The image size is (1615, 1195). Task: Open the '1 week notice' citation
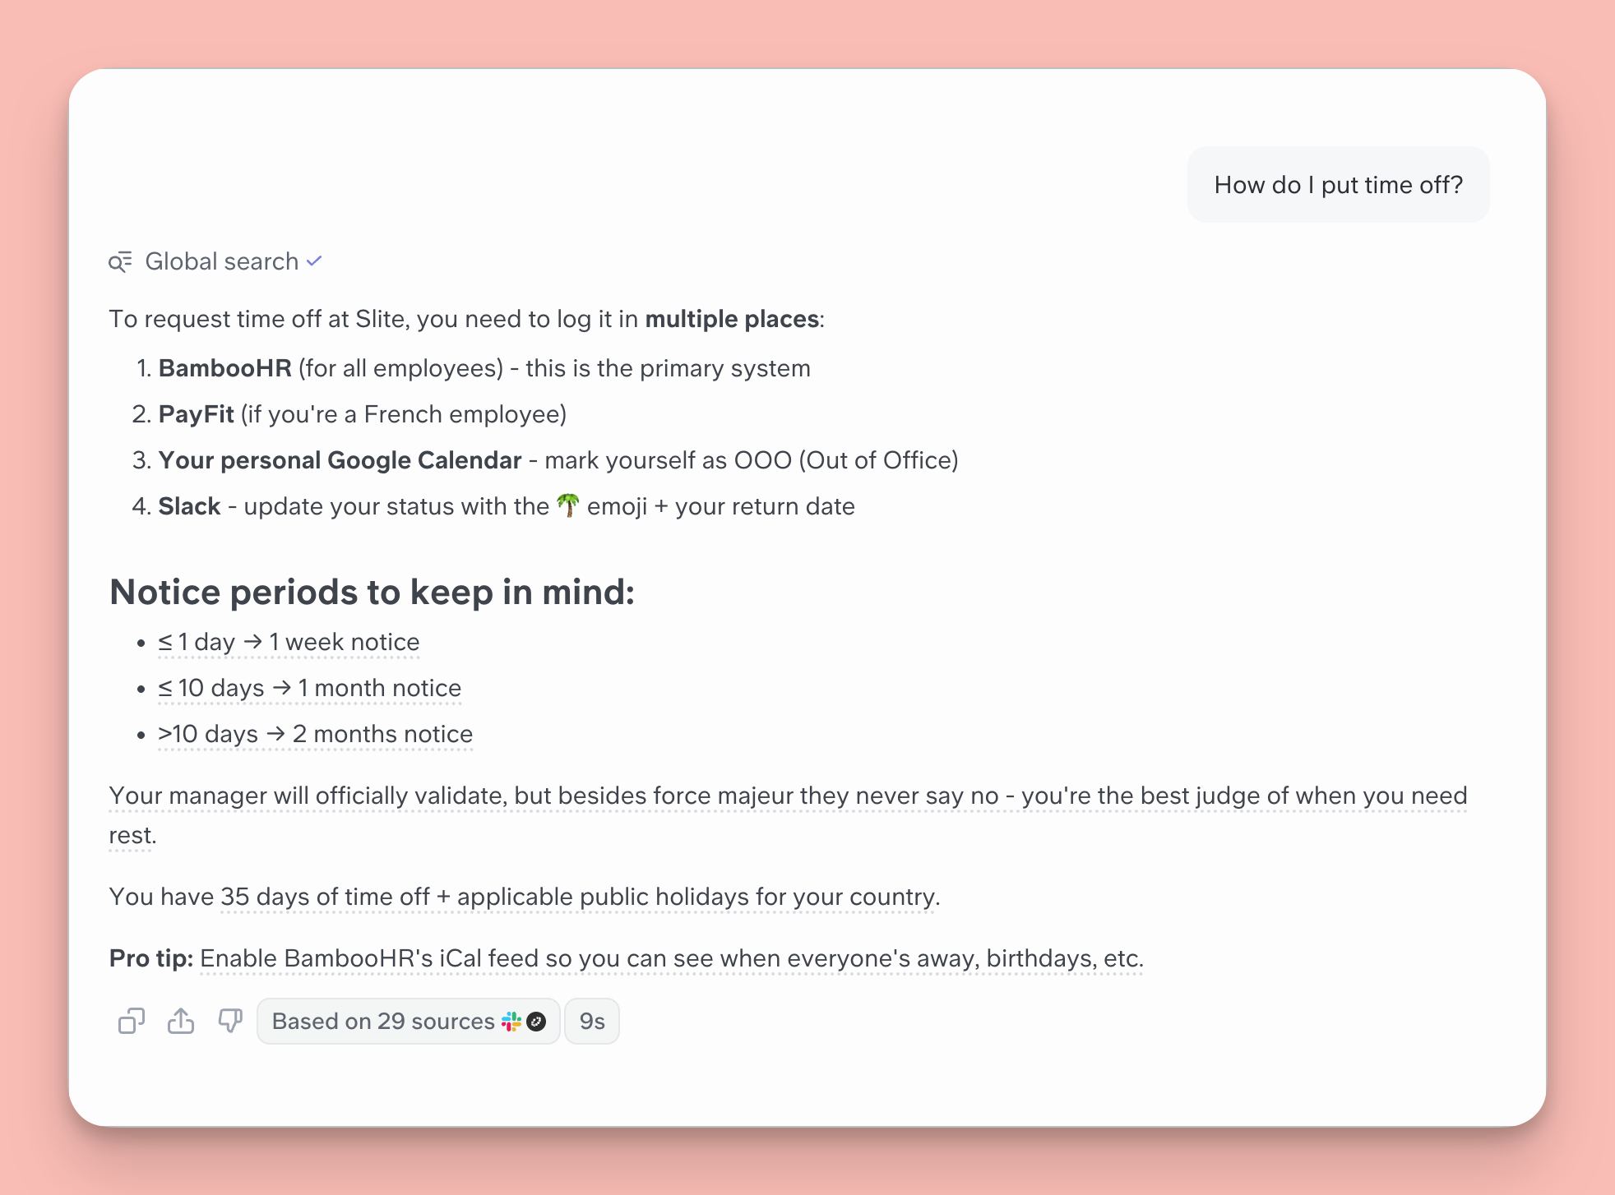(288, 642)
